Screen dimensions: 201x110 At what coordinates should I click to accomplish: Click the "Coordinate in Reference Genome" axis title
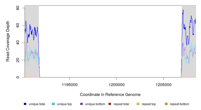[x=110, y=95]
